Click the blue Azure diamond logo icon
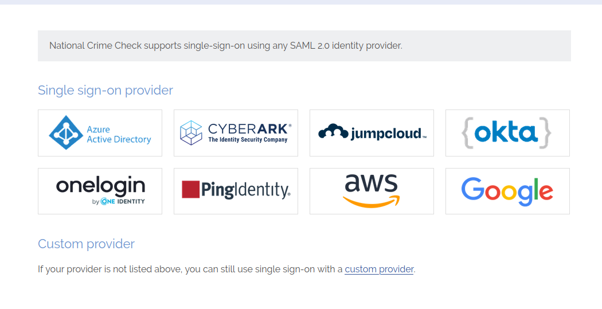The width and height of the screenshot is (602, 309). tap(66, 132)
